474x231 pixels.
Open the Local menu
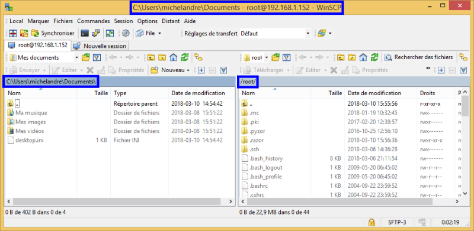17,21
